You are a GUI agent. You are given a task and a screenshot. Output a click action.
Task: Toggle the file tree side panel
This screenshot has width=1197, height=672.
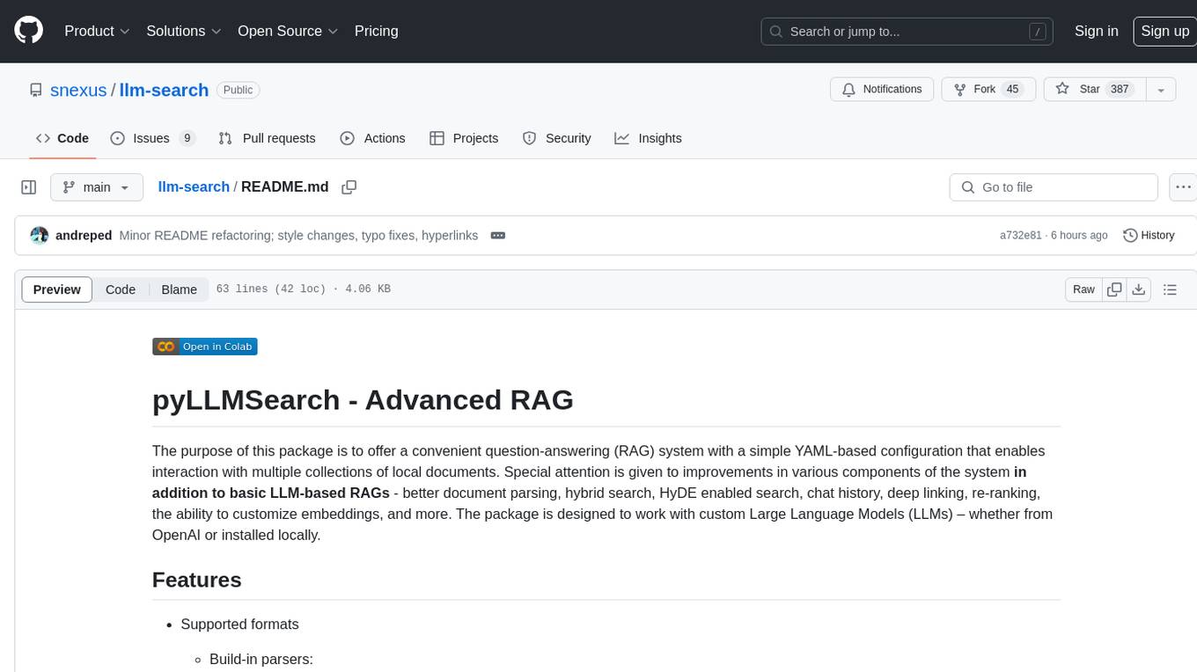29,187
